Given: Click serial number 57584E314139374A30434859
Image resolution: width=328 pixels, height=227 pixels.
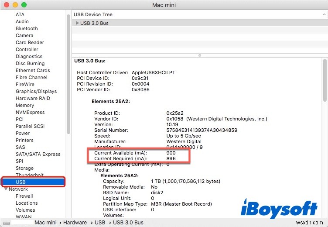Looking at the screenshot, I should tap(202, 130).
